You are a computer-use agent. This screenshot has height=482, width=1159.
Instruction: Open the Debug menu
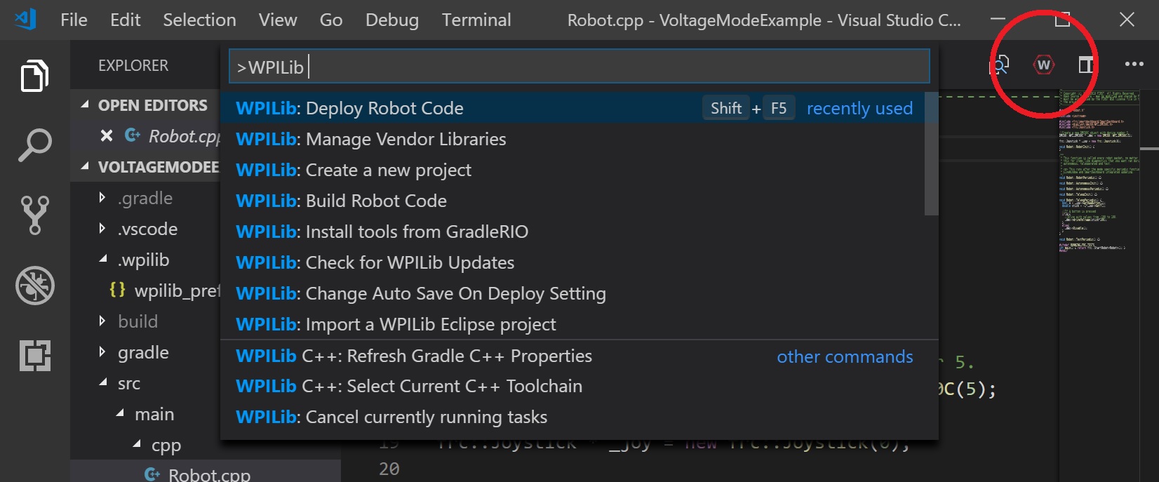(x=392, y=20)
